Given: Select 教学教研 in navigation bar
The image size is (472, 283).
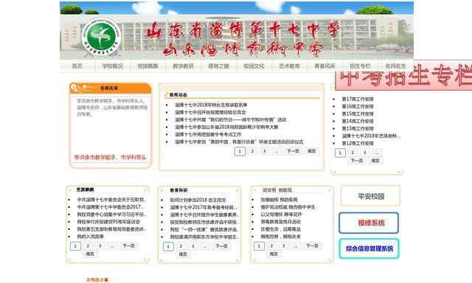Looking at the screenshot, I should (184, 66).
